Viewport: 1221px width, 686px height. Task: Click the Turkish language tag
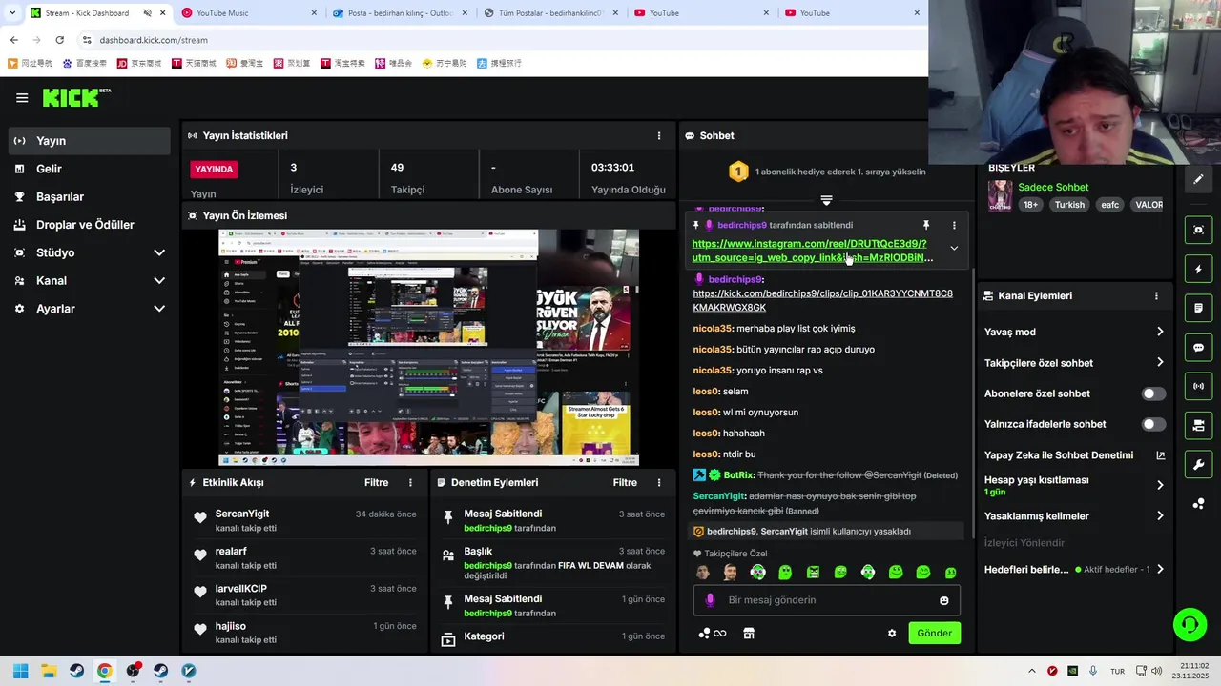pos(1069,205)
